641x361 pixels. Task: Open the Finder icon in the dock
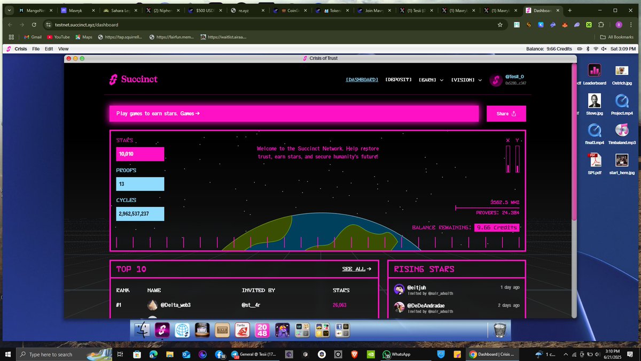point(143,330)
